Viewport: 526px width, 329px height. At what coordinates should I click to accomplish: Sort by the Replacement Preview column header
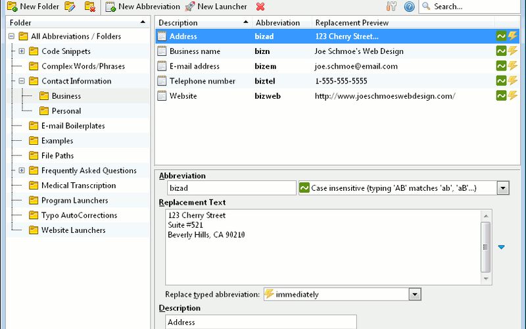coord(351,23)
